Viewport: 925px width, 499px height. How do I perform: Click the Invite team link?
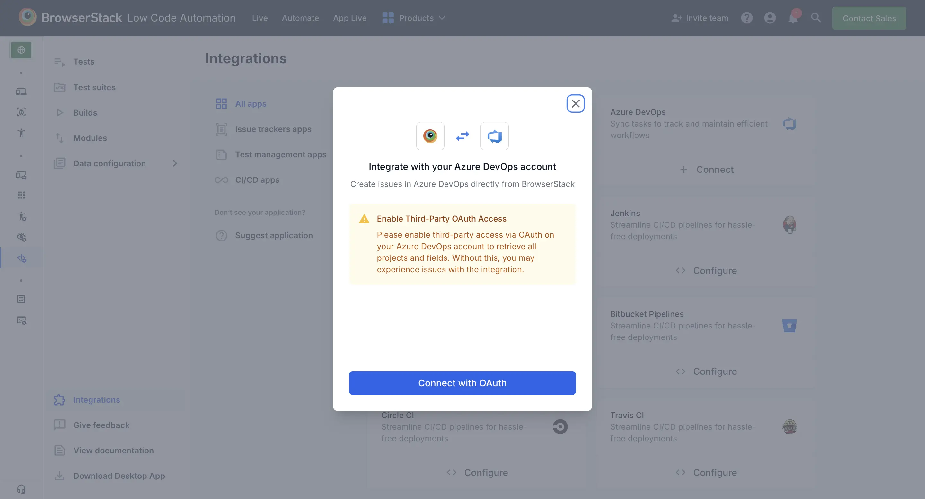click(700, 18)
